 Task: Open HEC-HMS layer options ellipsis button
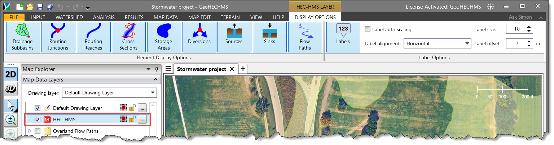[x=142, y=120]
